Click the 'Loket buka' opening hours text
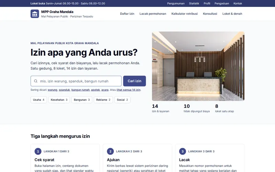Viewport: 275px width, 172px height. (68, 3)
